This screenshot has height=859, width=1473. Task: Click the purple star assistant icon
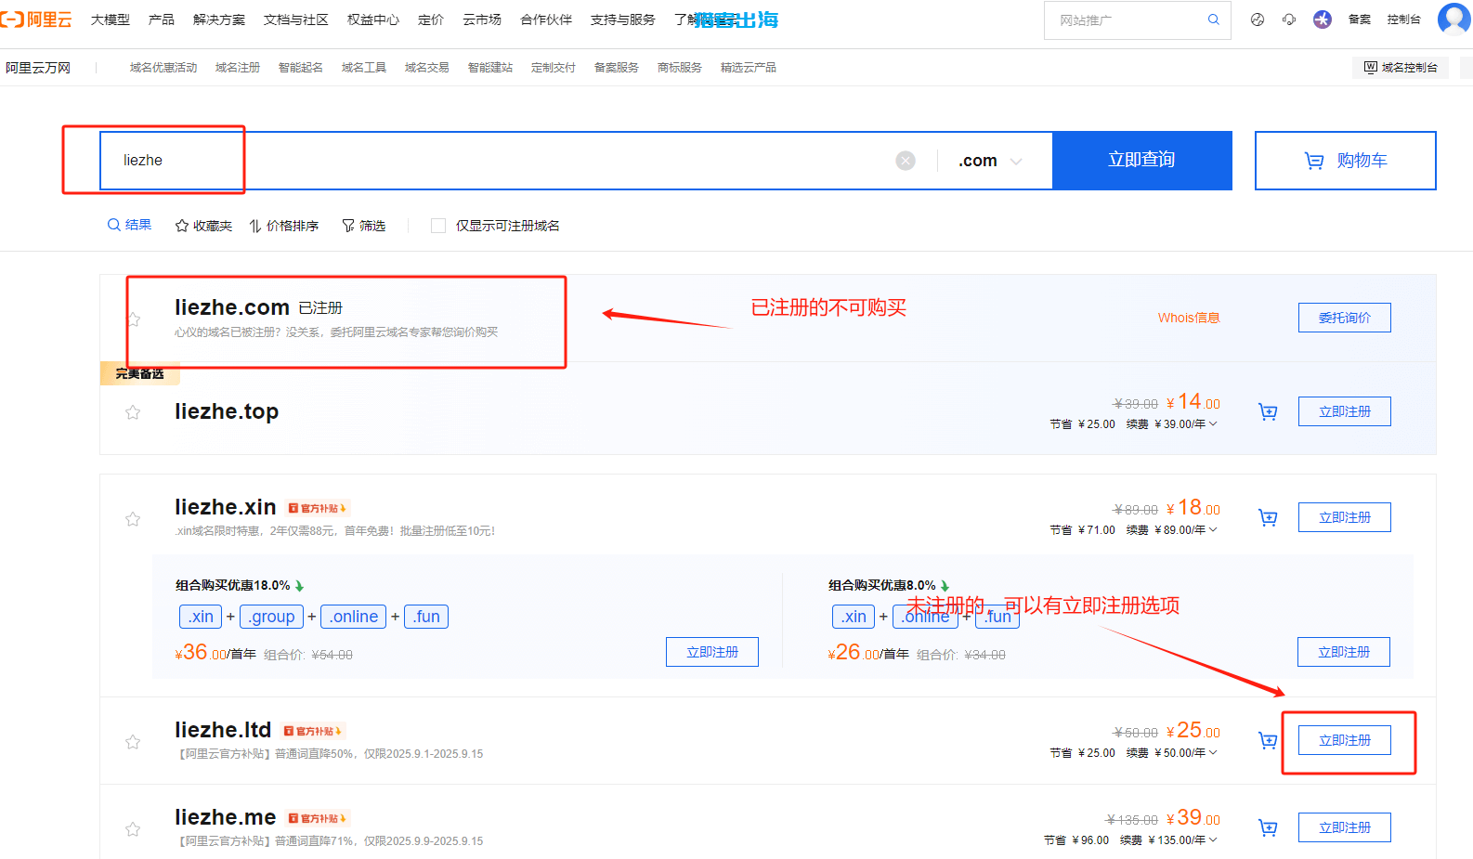coord(1323,20)
